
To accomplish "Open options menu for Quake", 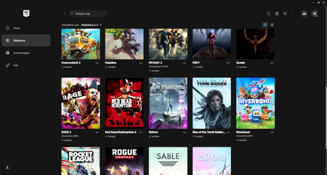I will tap(272, 63).
